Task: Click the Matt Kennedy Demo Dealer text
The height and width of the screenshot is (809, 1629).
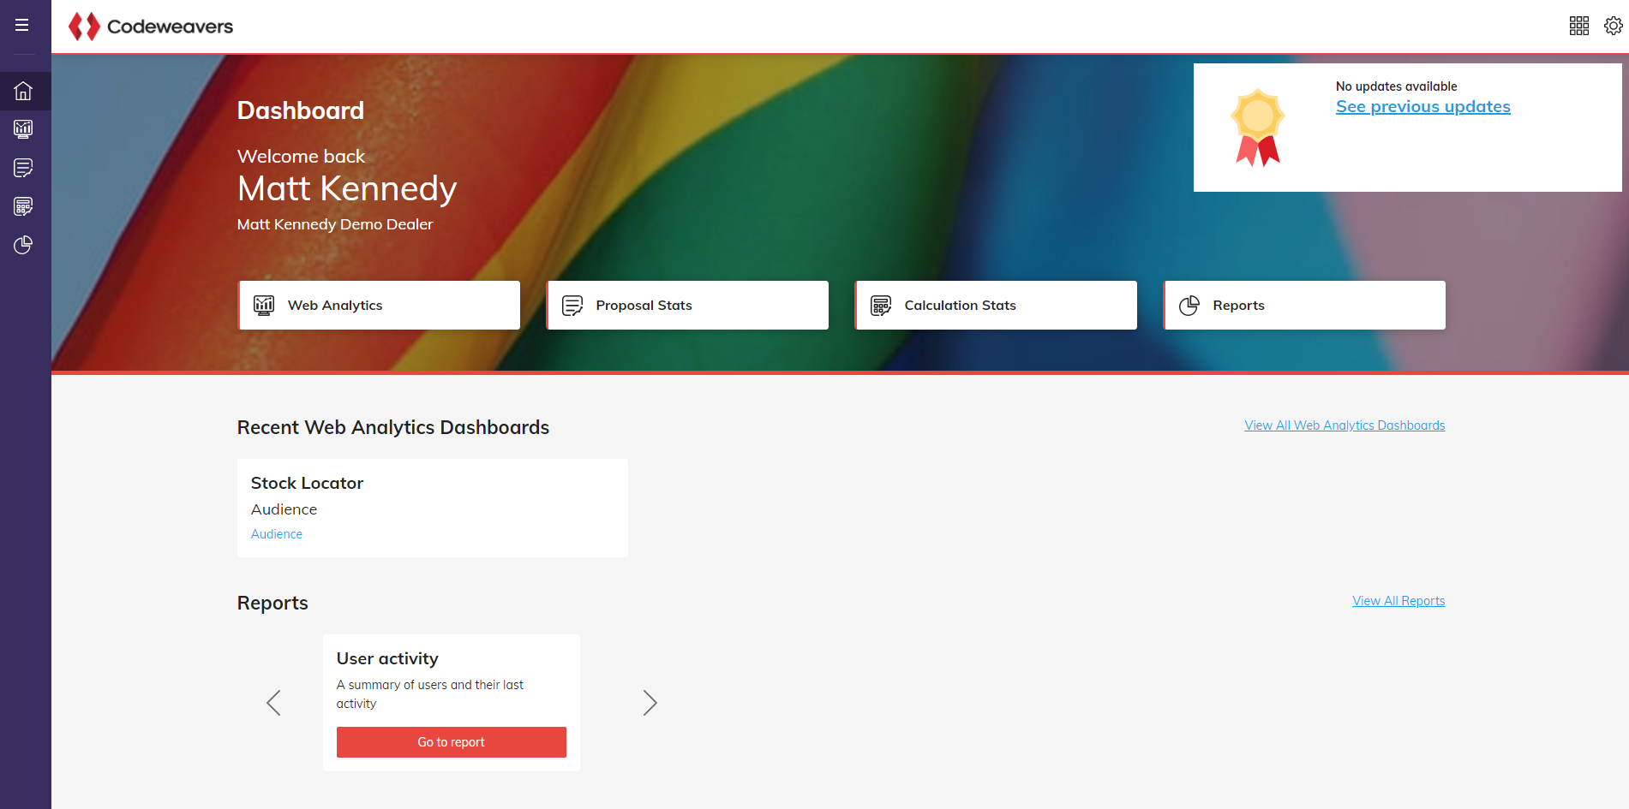Action: coord(335,224)
